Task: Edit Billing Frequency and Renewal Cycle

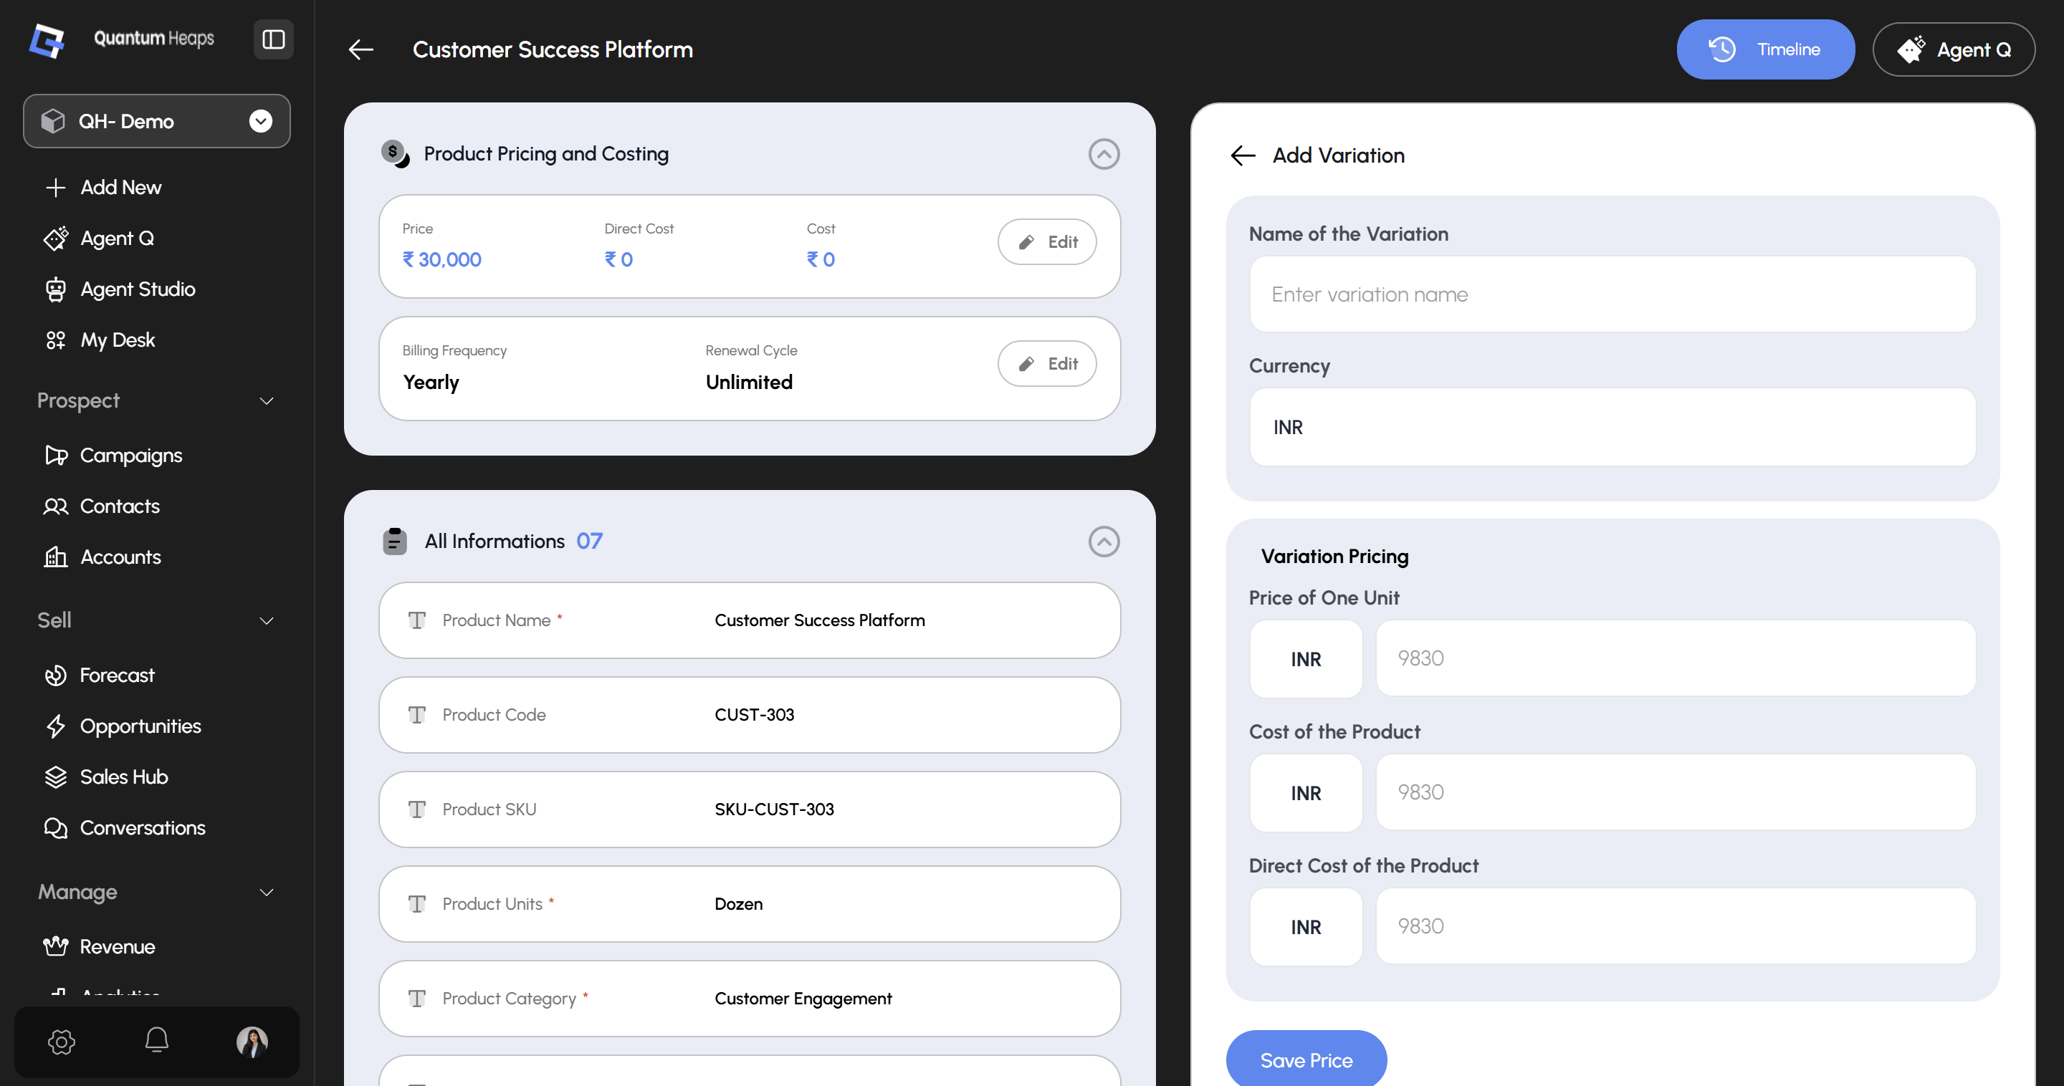Action: (x=1046, y=364)
